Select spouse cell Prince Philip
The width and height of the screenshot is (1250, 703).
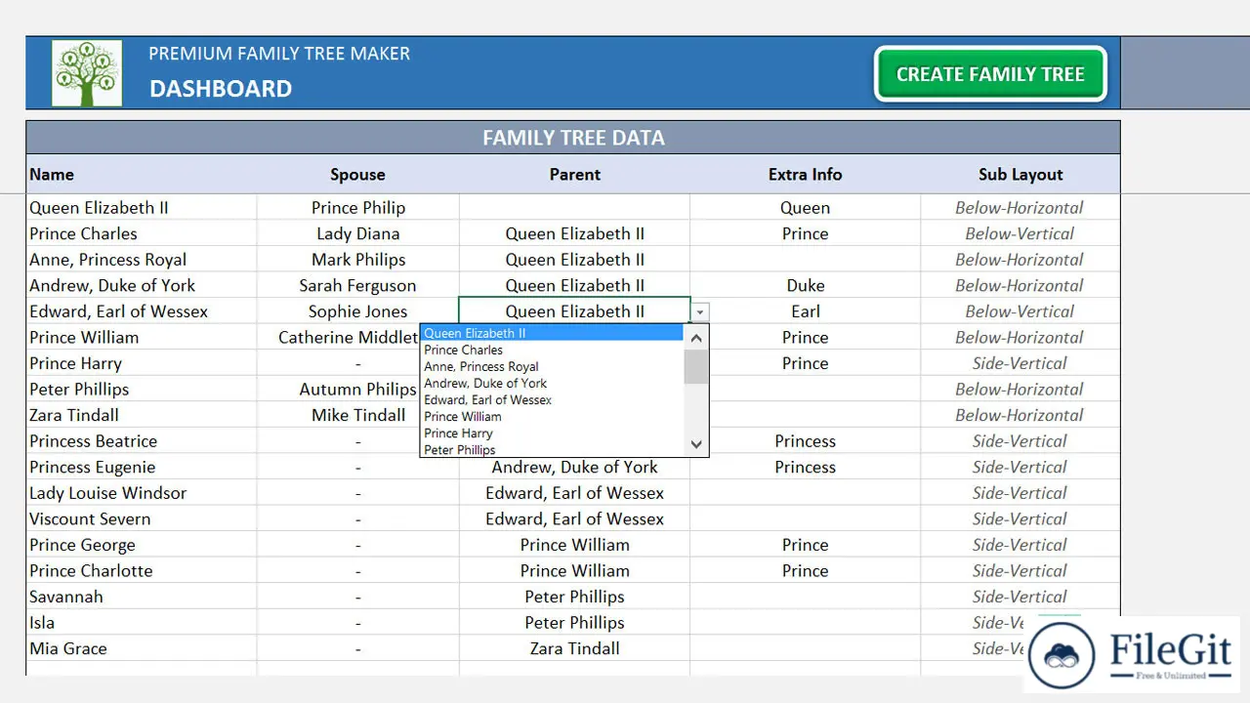(x=358, y=208)
